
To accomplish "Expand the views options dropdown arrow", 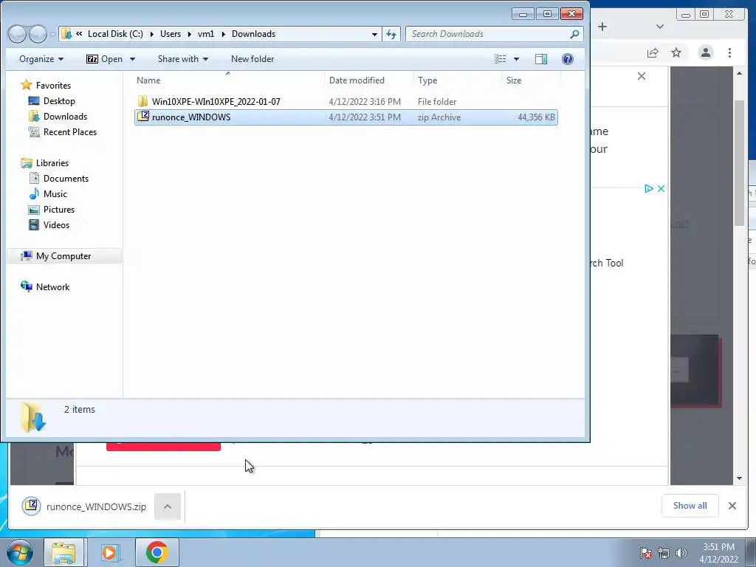I will click(516, 59).
